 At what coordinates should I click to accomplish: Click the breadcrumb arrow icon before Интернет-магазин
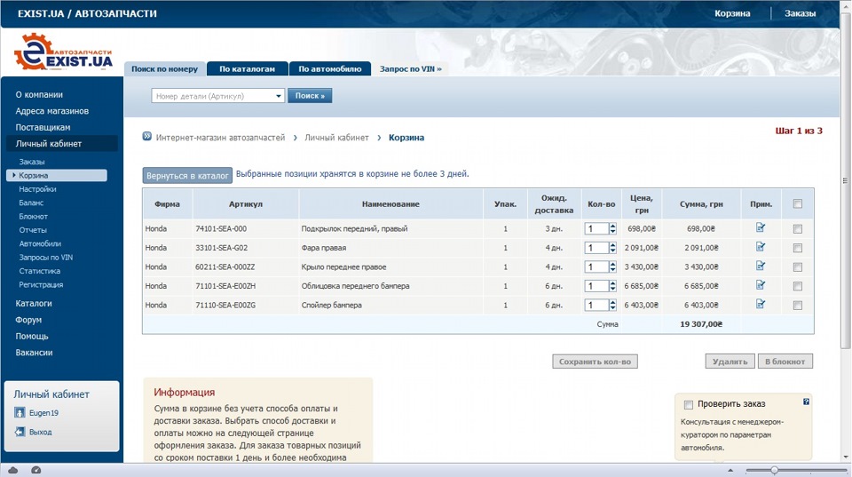click(x=146, y=137)
